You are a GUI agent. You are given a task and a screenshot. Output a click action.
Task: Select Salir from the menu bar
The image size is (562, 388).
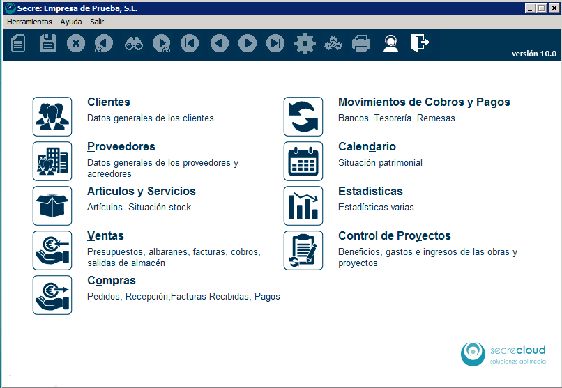coord(97,22)
